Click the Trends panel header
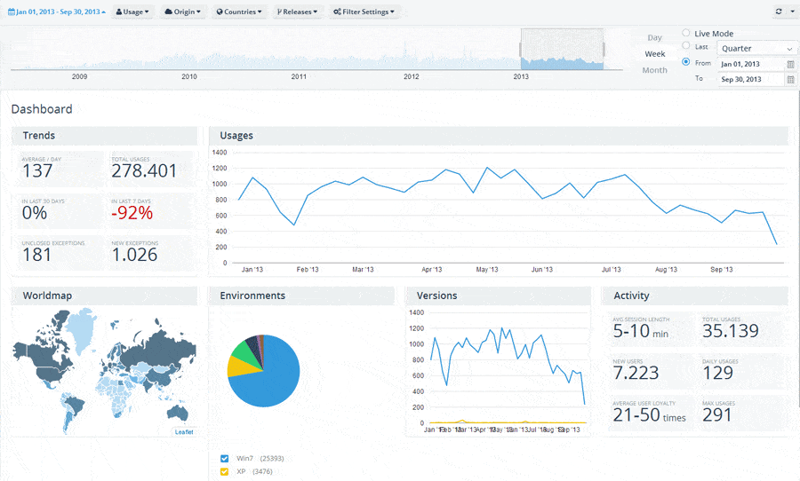The height and width of the screenshot is (481, 800). pos(104,136)
